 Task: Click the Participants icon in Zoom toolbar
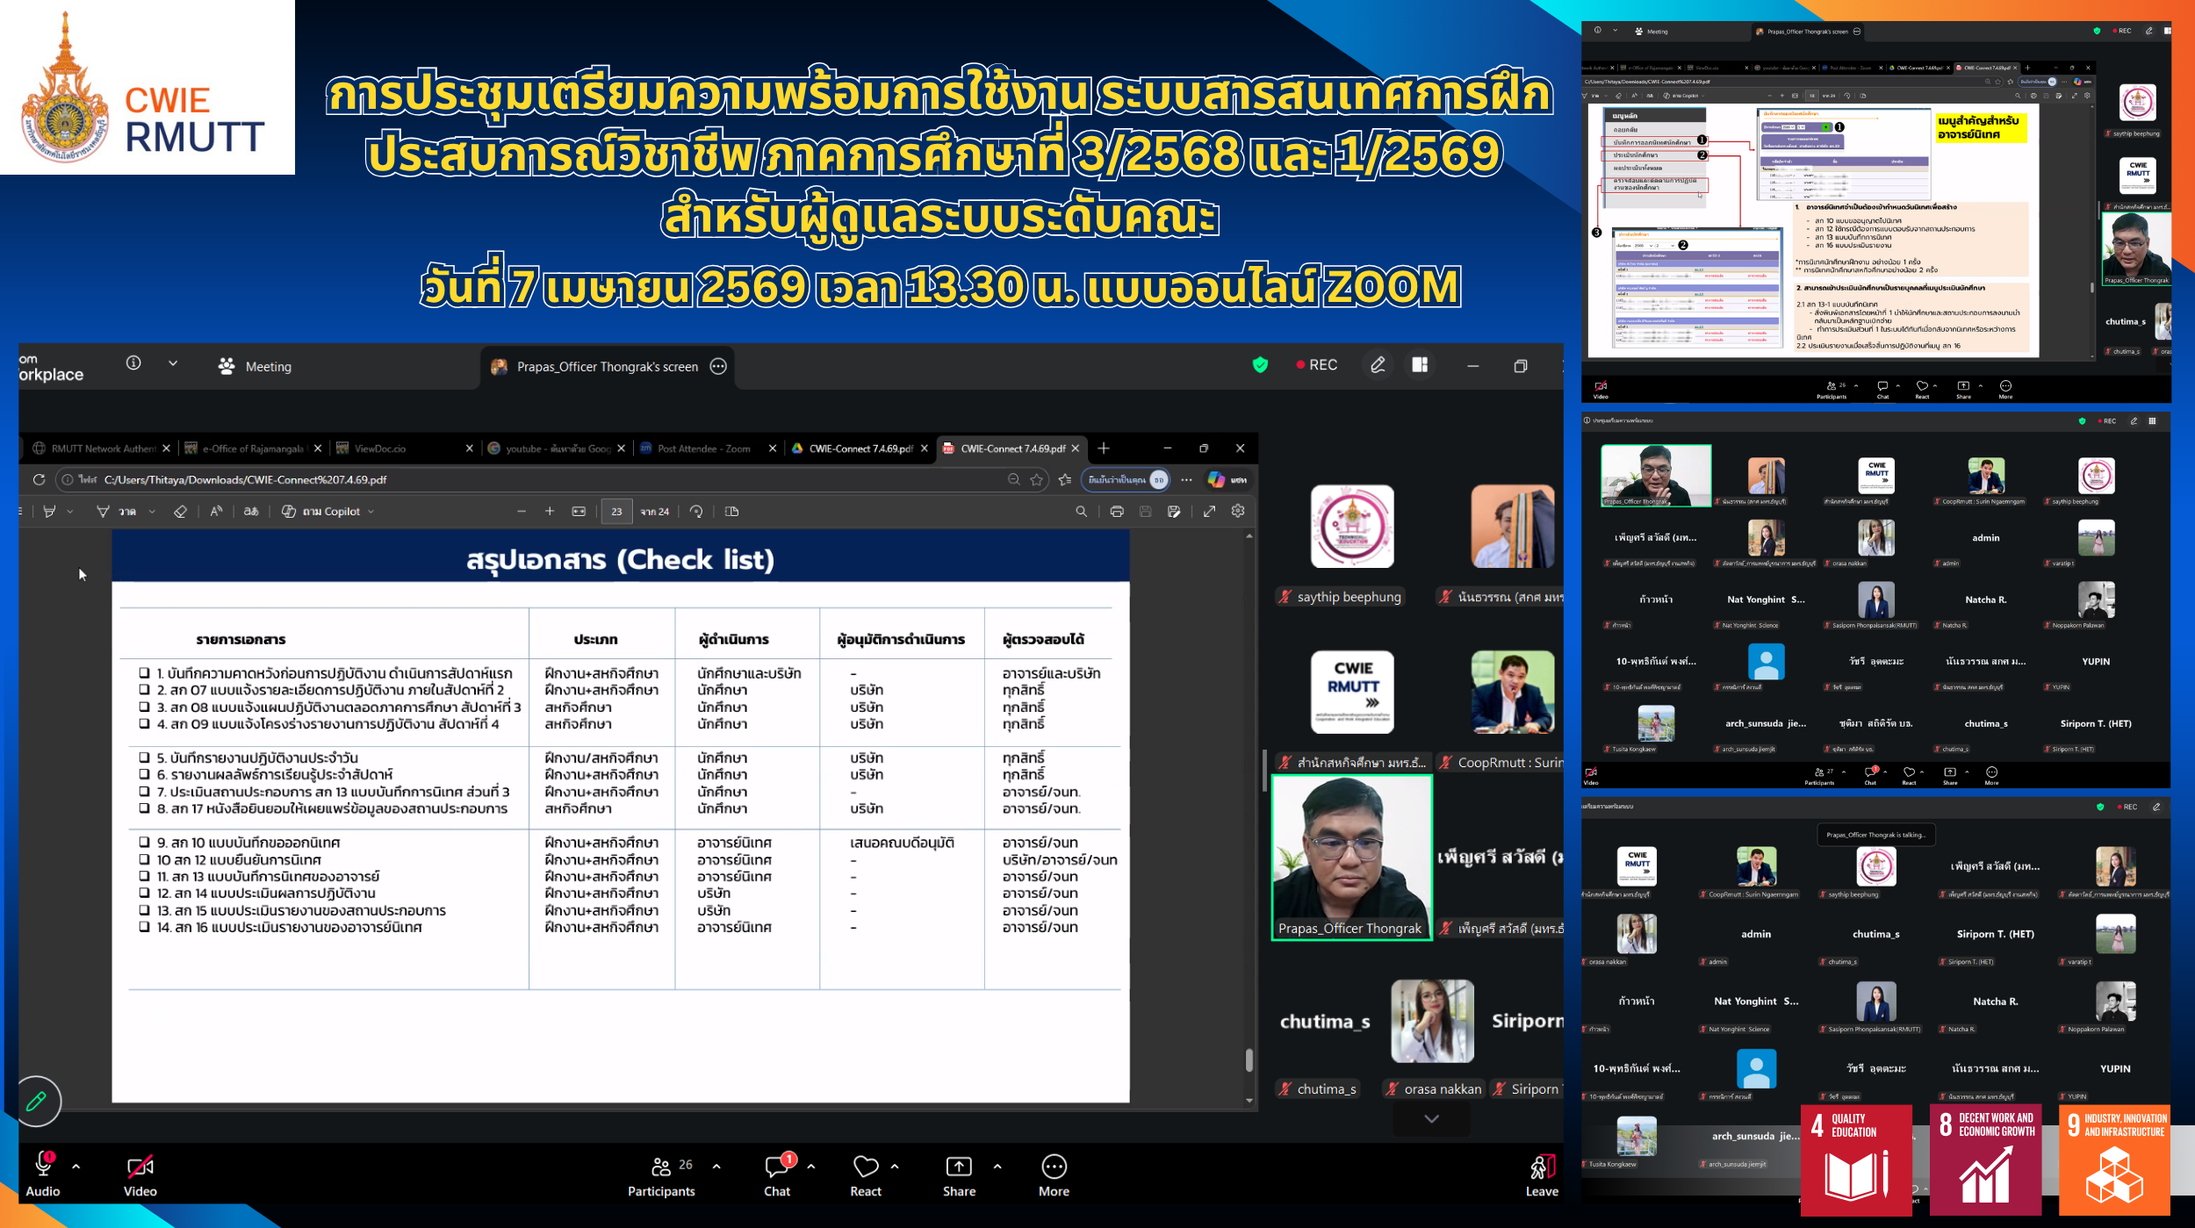click(x=661, y=1167)
